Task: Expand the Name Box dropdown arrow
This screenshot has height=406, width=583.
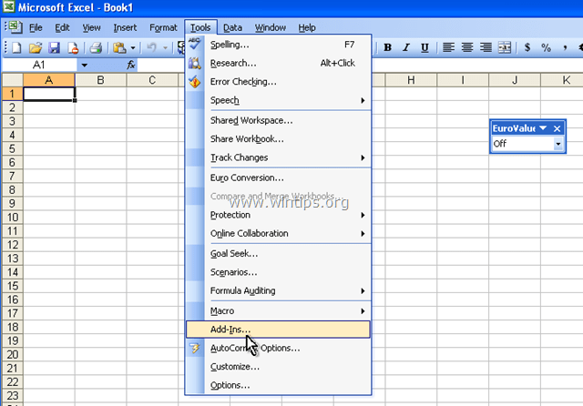Action: (85, 65)
